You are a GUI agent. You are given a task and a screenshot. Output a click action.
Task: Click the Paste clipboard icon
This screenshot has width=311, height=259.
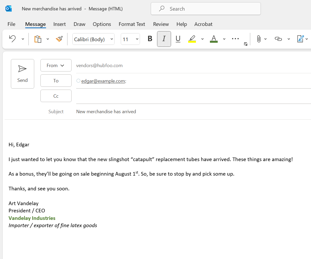(x=38, y=39)
